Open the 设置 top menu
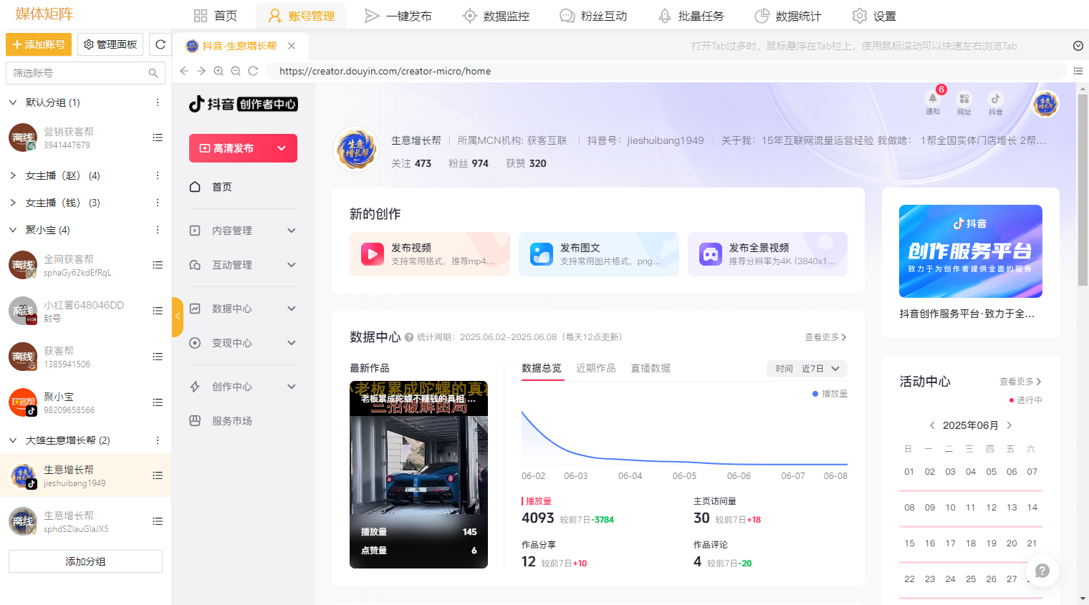The width and height of the screenshot is (1089, 605). (x=874, y=16)
